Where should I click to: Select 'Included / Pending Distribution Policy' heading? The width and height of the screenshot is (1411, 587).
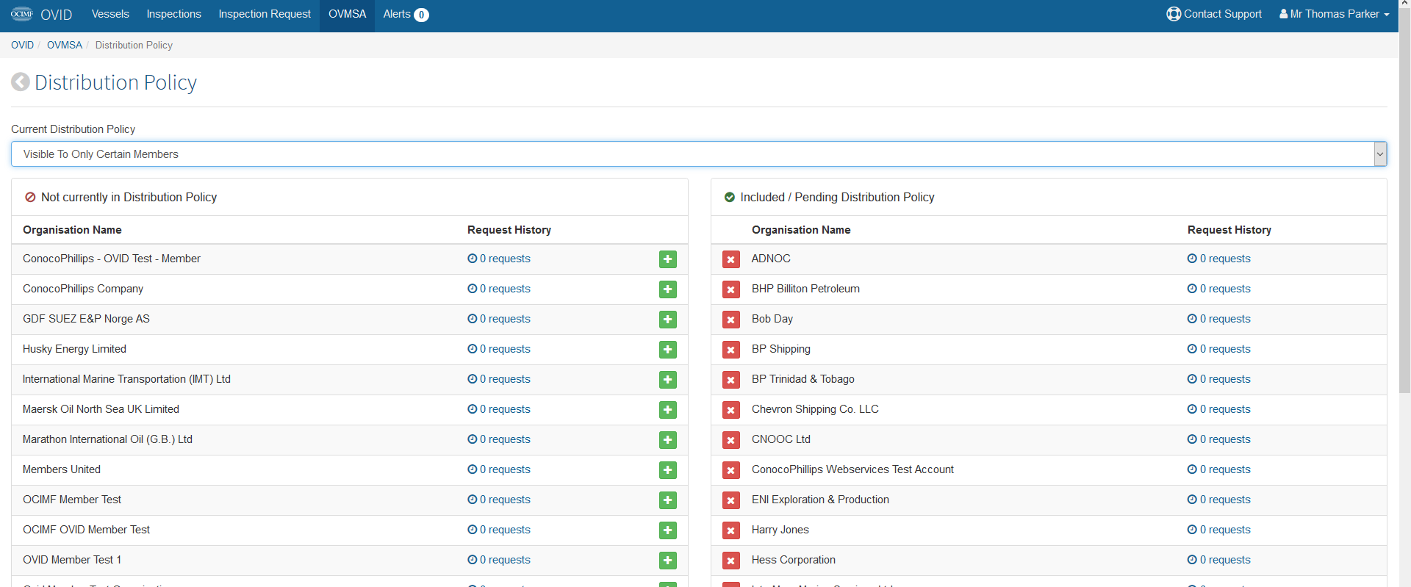tap(837, 197)
